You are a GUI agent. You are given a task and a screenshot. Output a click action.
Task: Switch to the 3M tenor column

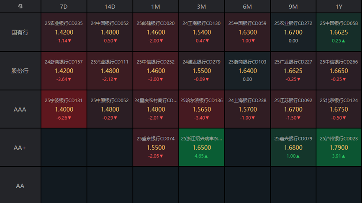[x=202, y=6]
